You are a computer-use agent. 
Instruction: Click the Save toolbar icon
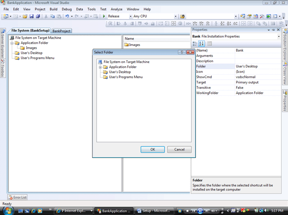[x=31, y=16]
